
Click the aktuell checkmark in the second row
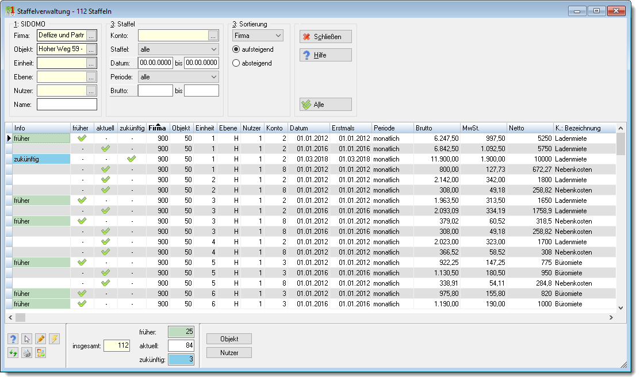point(105,148)
